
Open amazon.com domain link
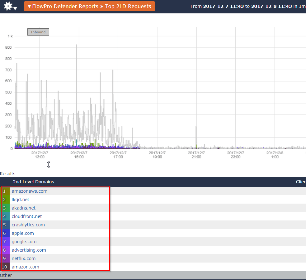coord(25,267)
